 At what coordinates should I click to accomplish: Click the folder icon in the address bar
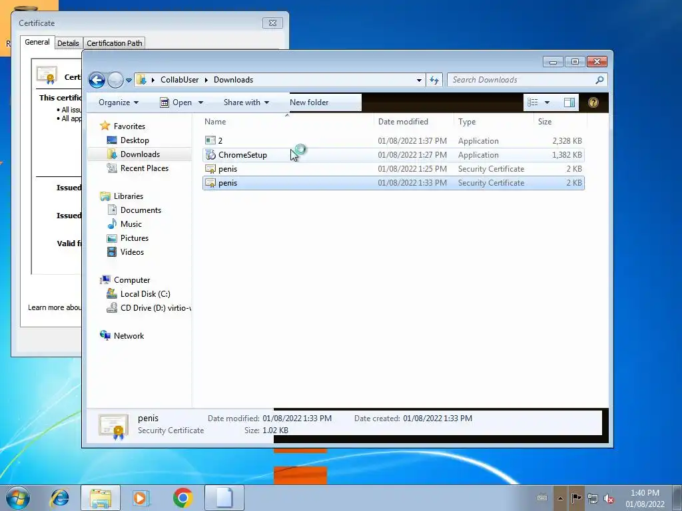(x=141, y=80)
